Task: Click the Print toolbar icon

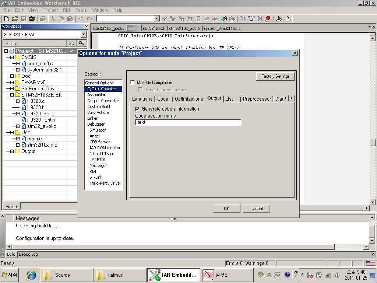Action: [x=43, y=18]
